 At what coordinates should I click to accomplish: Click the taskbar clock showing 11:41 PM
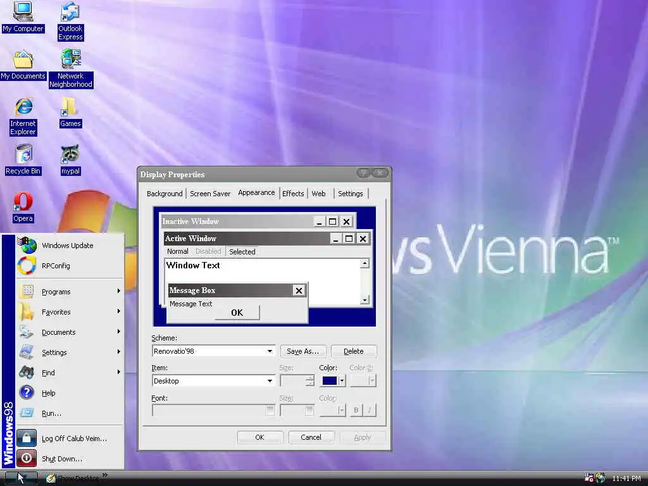(x=626, y=478)
